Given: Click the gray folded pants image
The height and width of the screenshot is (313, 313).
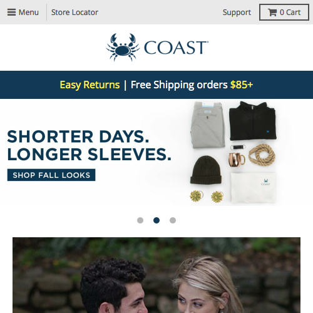Looking at the screenshot, I should click(208, 125).
